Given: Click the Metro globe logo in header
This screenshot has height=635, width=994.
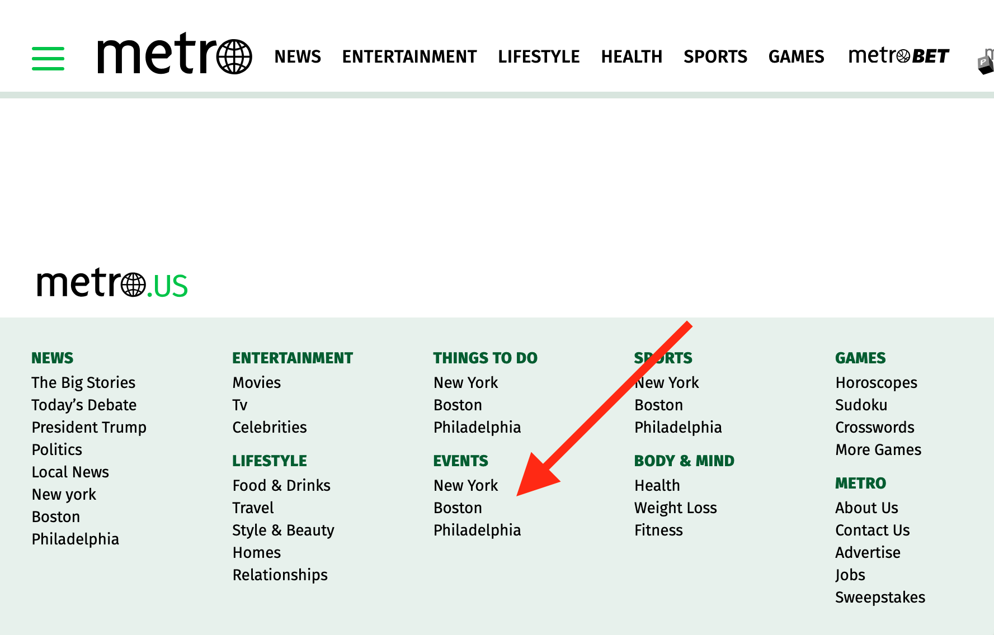Looking at the screenshot, I should tap(175, 54).
